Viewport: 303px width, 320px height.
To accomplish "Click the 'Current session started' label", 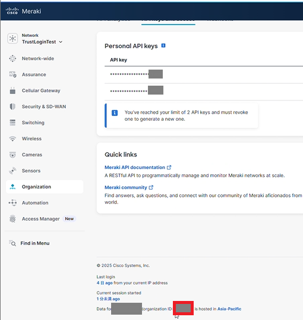I will (x=119, y=293).
